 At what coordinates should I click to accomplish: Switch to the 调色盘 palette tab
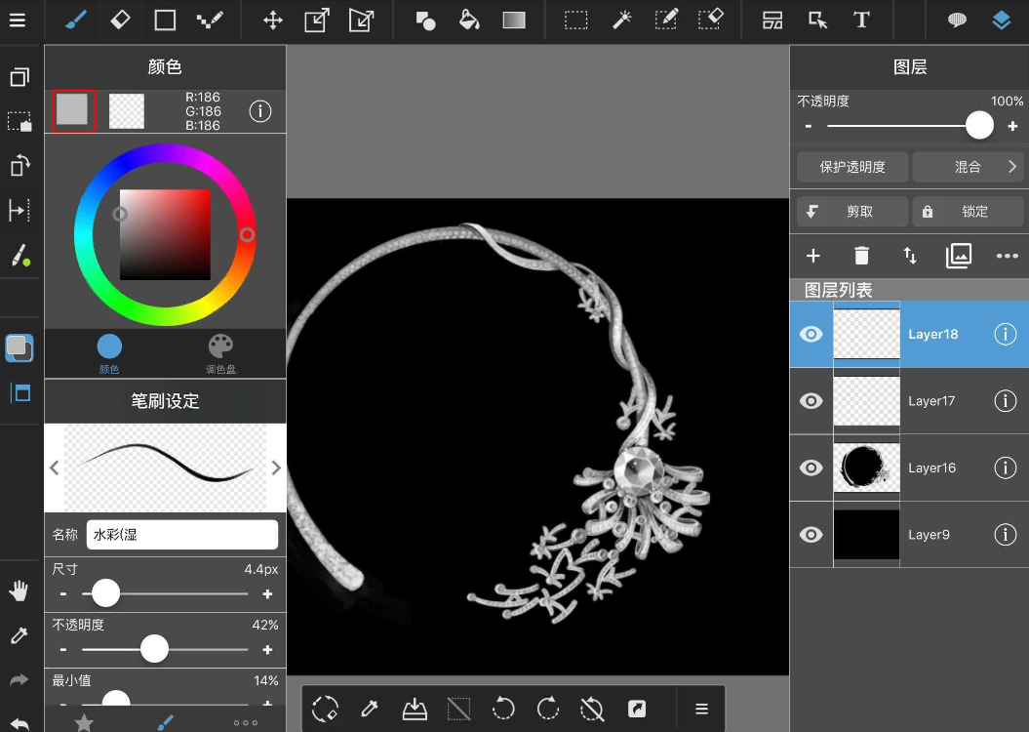click(221, 353)
